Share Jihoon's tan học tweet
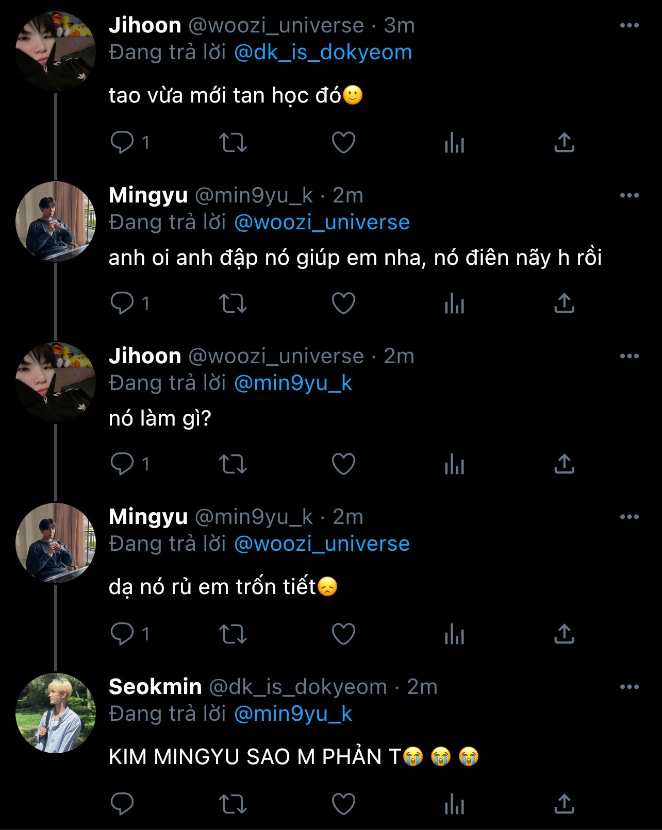This screenshot has width=662, height=830. [564, 143]
